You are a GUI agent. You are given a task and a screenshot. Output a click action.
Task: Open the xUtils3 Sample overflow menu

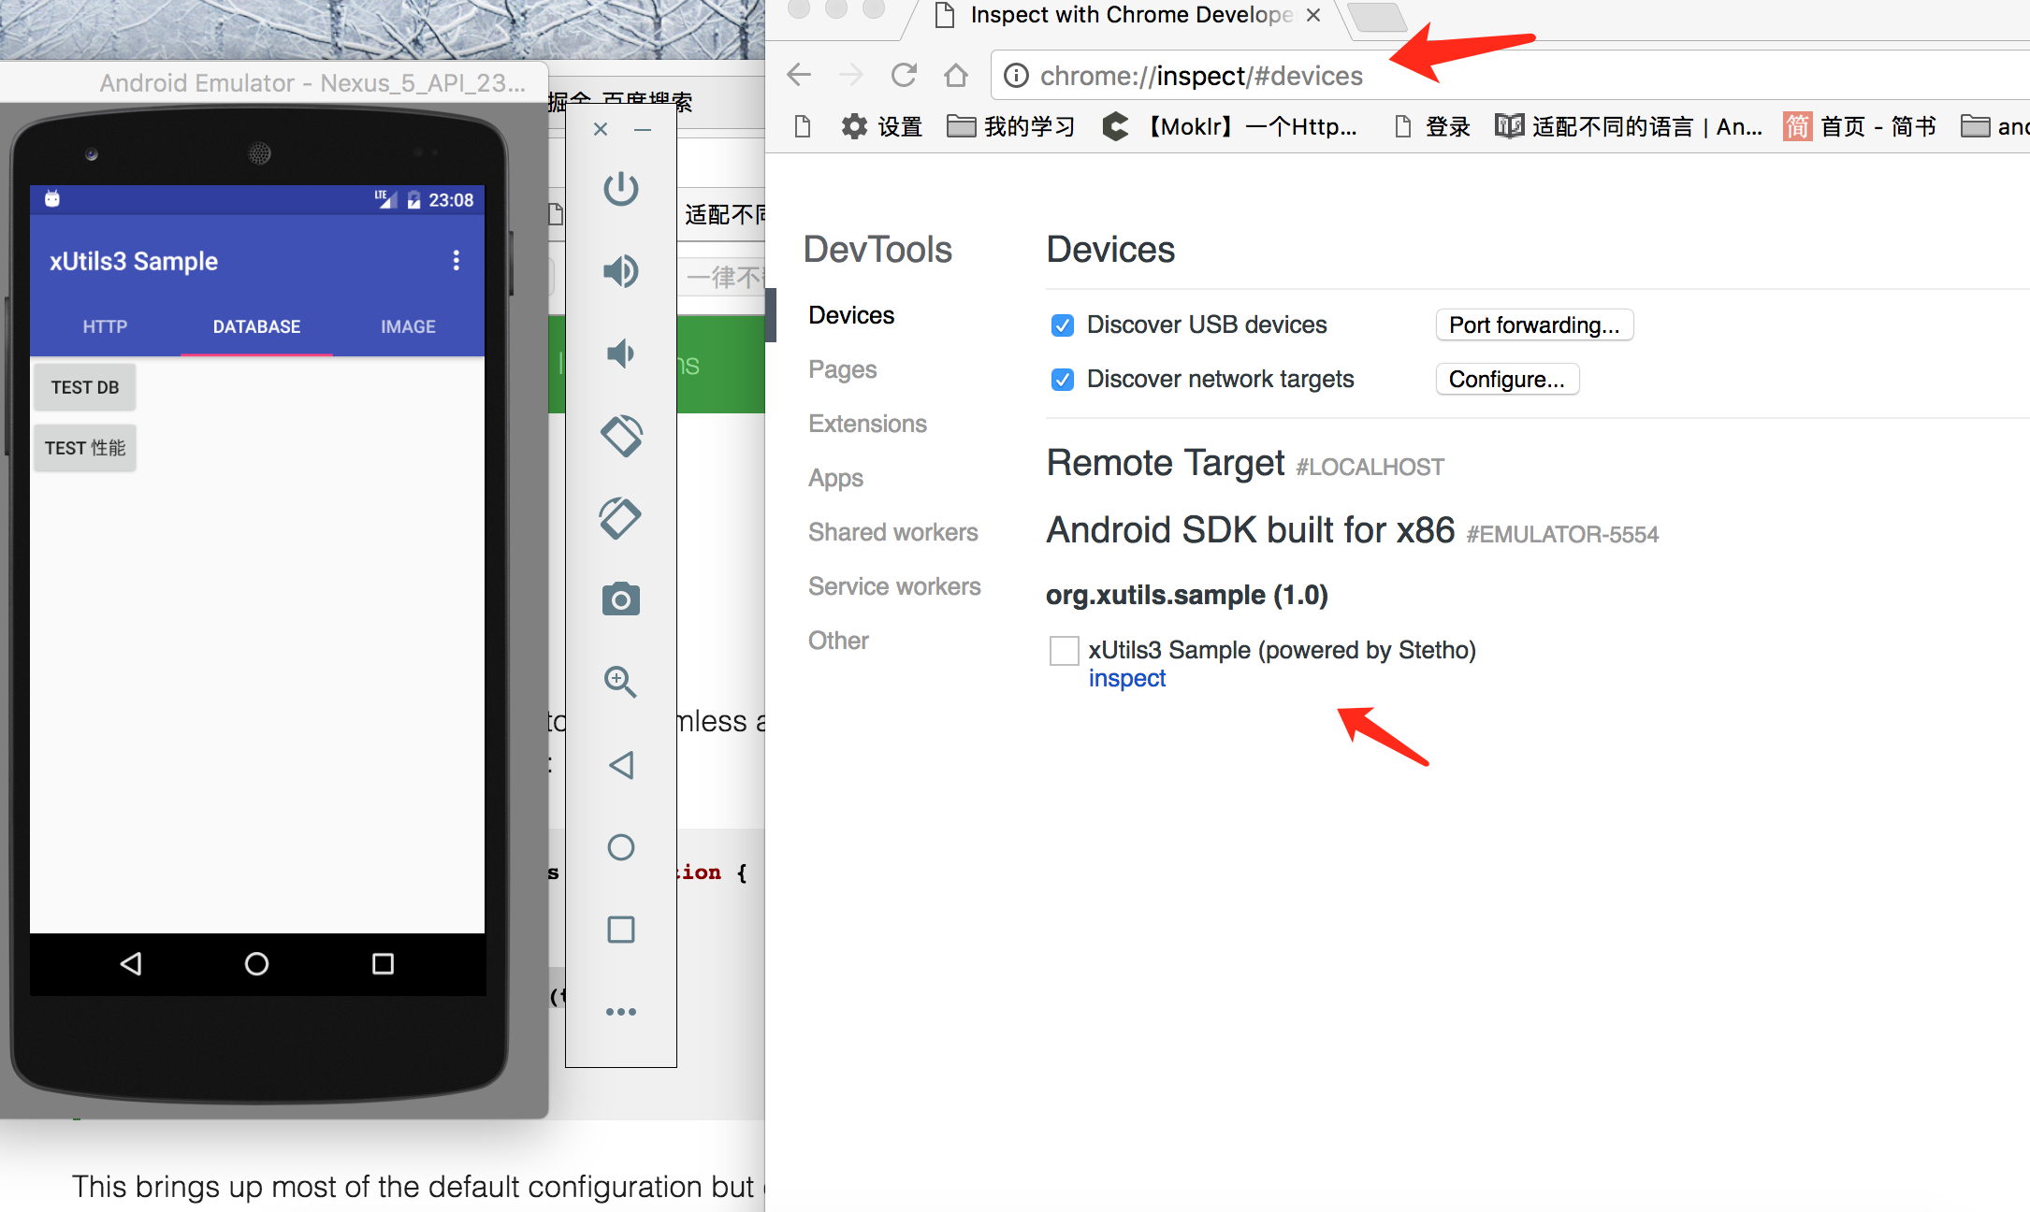coord(457,260)
